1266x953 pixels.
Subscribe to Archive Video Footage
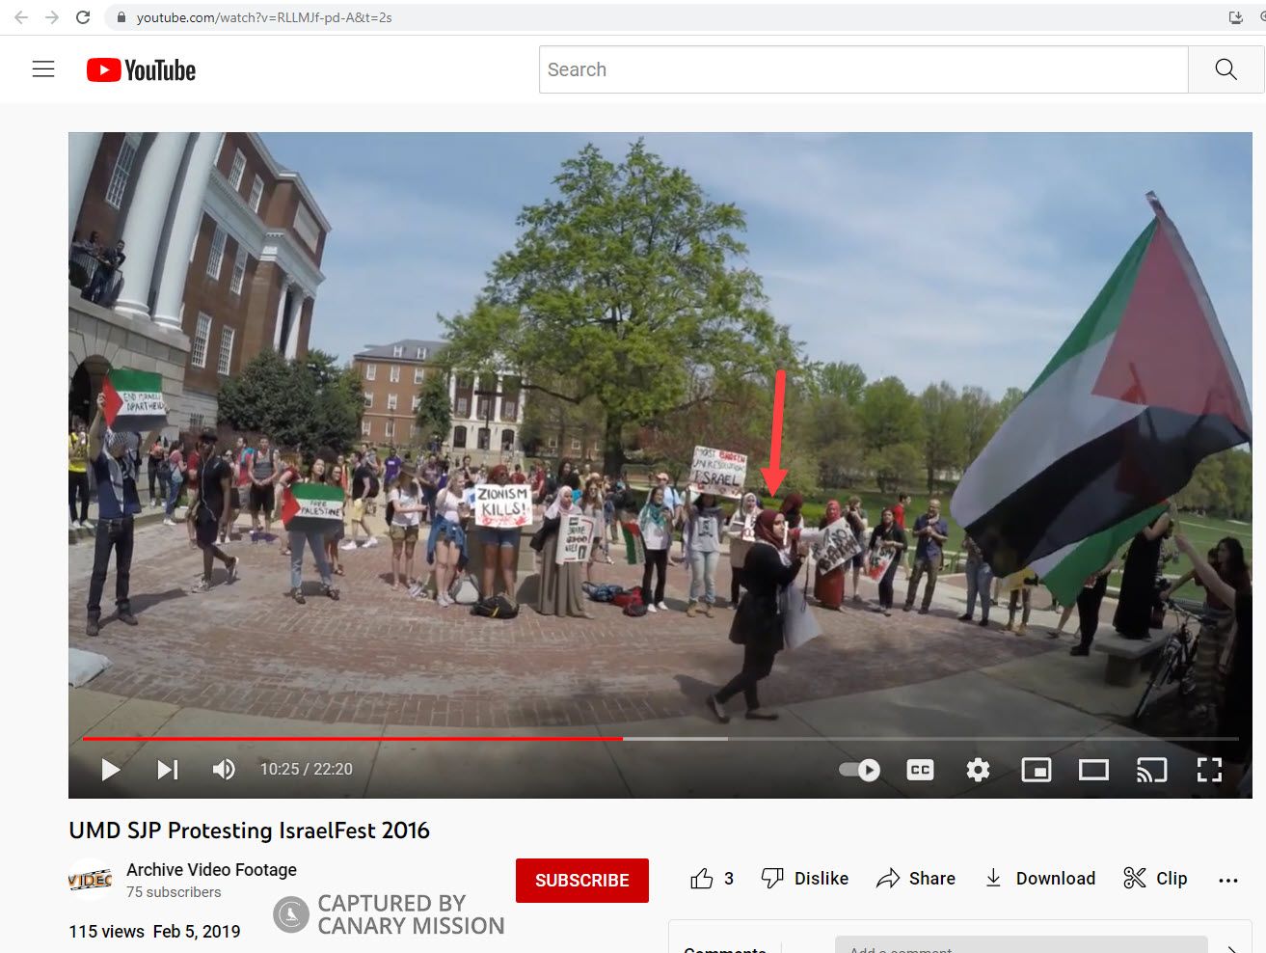pos(581,881)
